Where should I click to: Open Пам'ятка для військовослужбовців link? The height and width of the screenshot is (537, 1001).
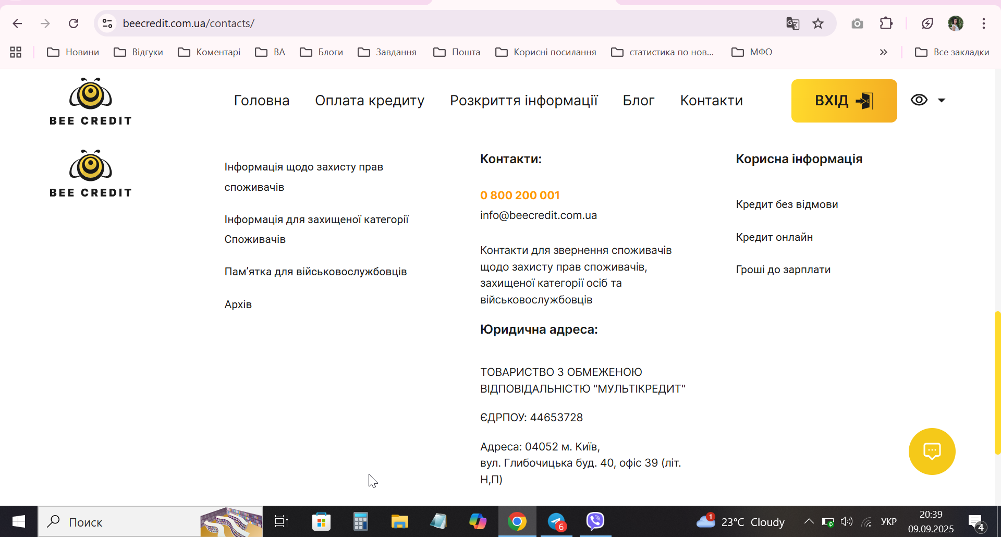pos(315,272)
